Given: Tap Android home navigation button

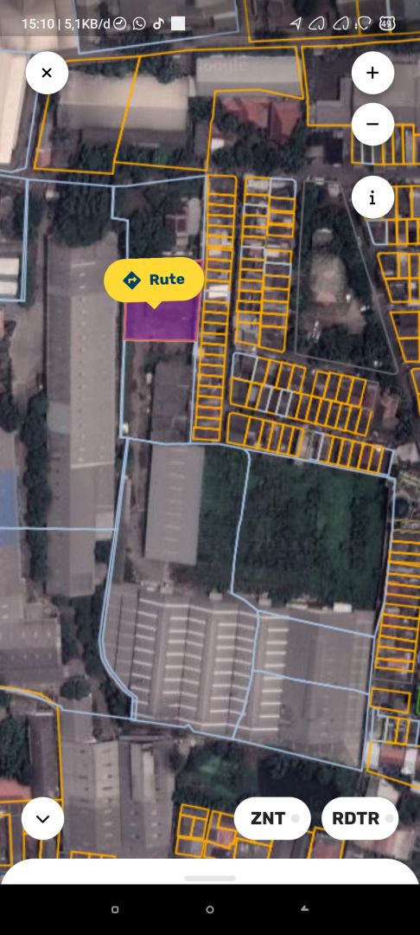Looking at the screenshot, I should tap(210, 909).
